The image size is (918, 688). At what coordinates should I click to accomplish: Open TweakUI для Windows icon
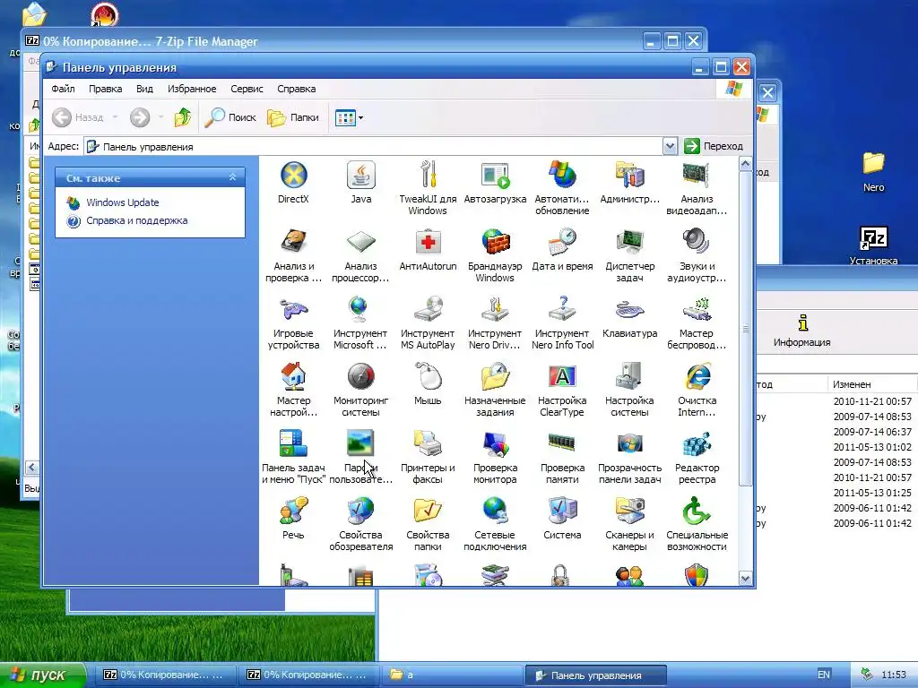pyautogui.click(x=428, y=176)
